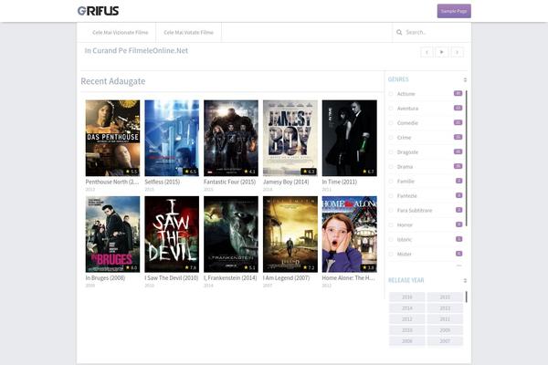Click the release year list scrollbar
The image size is (548, 365).
pyautogui.click(x=466, y=297)
